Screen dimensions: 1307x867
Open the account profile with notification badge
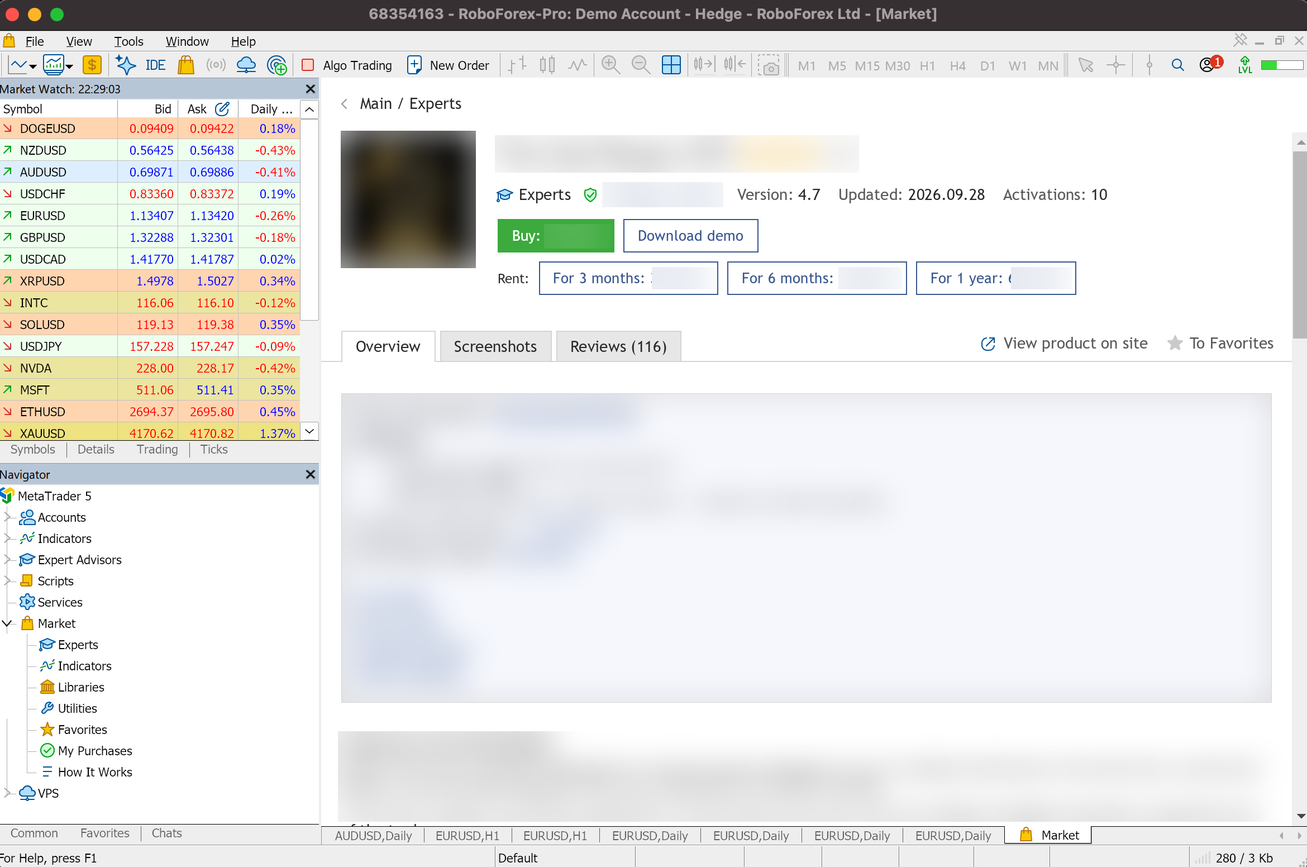point(1210,64)
